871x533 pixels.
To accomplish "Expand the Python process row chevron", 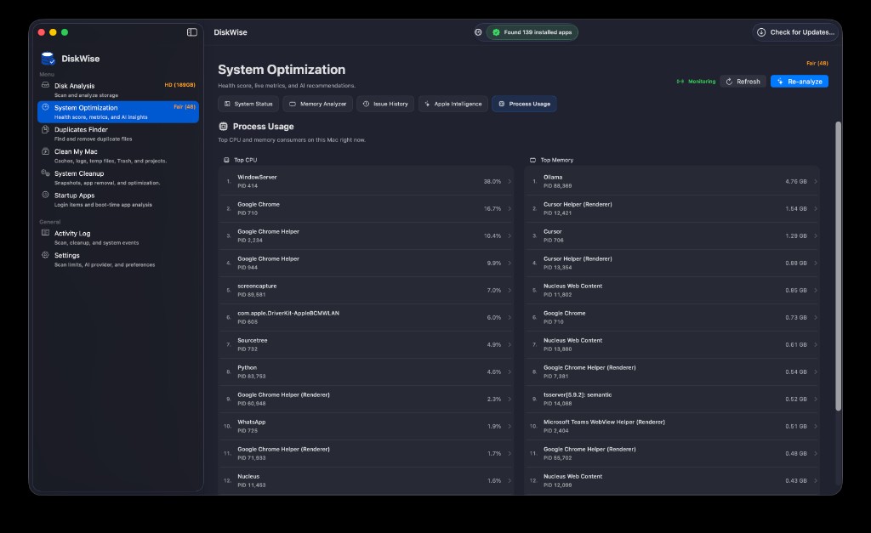I will (510, 372).
